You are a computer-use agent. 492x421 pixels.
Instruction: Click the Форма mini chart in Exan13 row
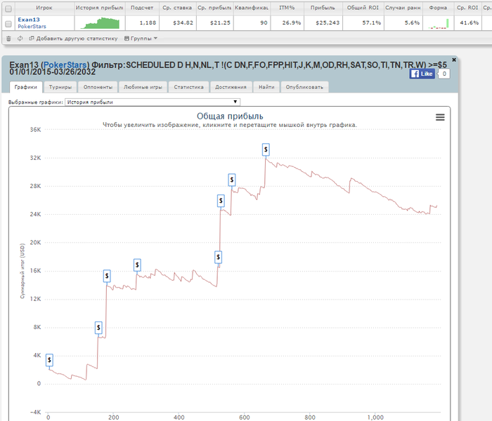point(439,23)
